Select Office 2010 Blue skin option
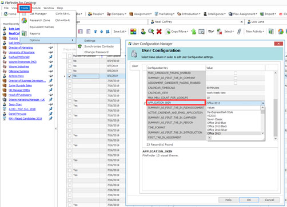The height and width of the screenshot is (207, 287). pyautogui.click(x=217, y=123)
